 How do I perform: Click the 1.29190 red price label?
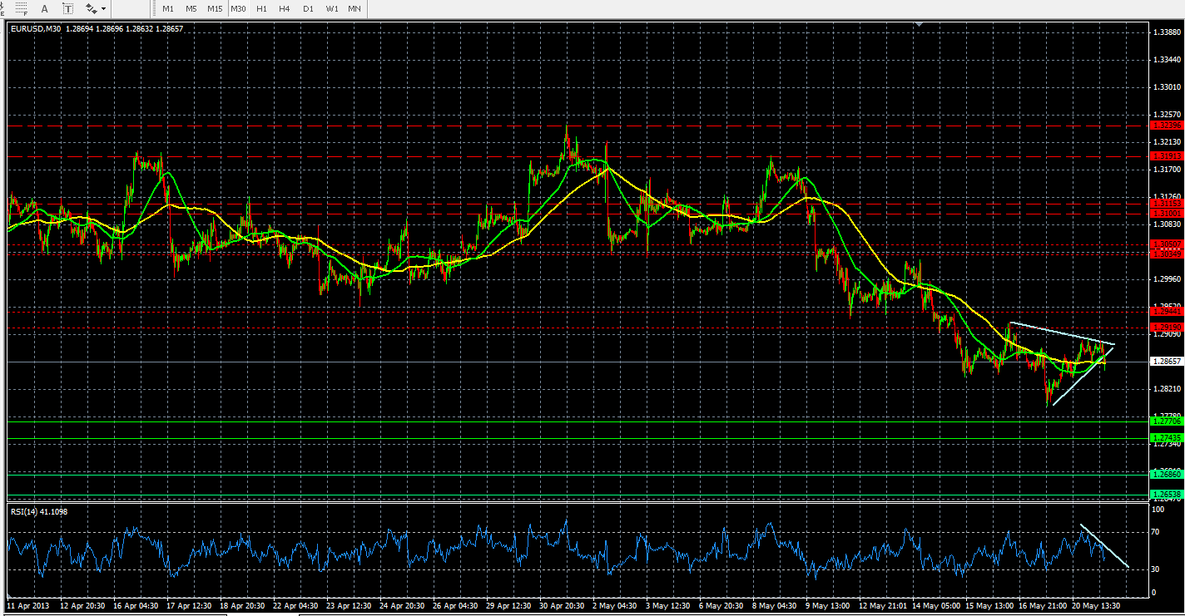tap(1165, 327)
